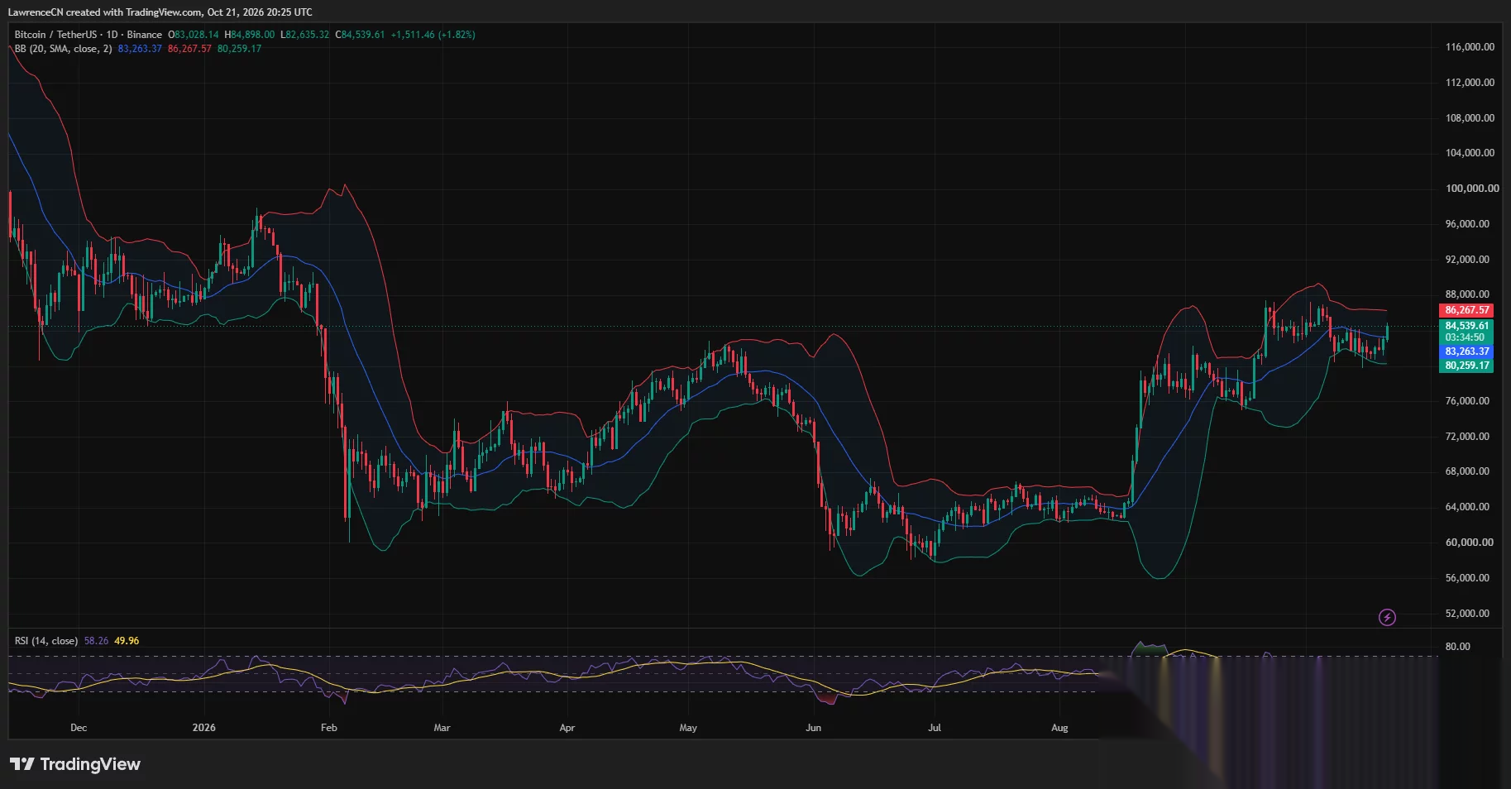The height and width of the screenshot is (789, 1511).
Task: Click the TradingView logo icon
Action: 22,764
